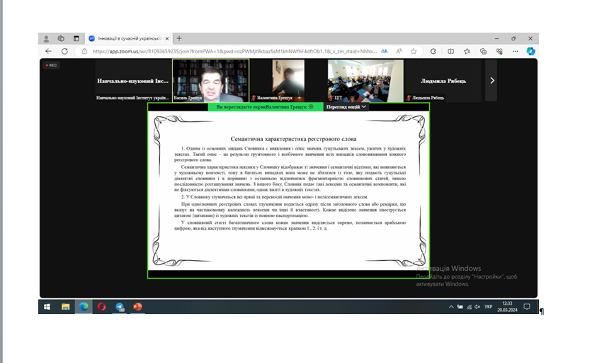This screenshot has height=363, width=602.
Task: Select the ЦДТ participant video tile
Action: 365,79
